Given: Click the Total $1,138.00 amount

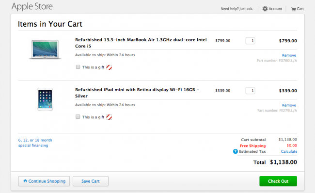Looking at the screenshot, I should pos(283,162).
